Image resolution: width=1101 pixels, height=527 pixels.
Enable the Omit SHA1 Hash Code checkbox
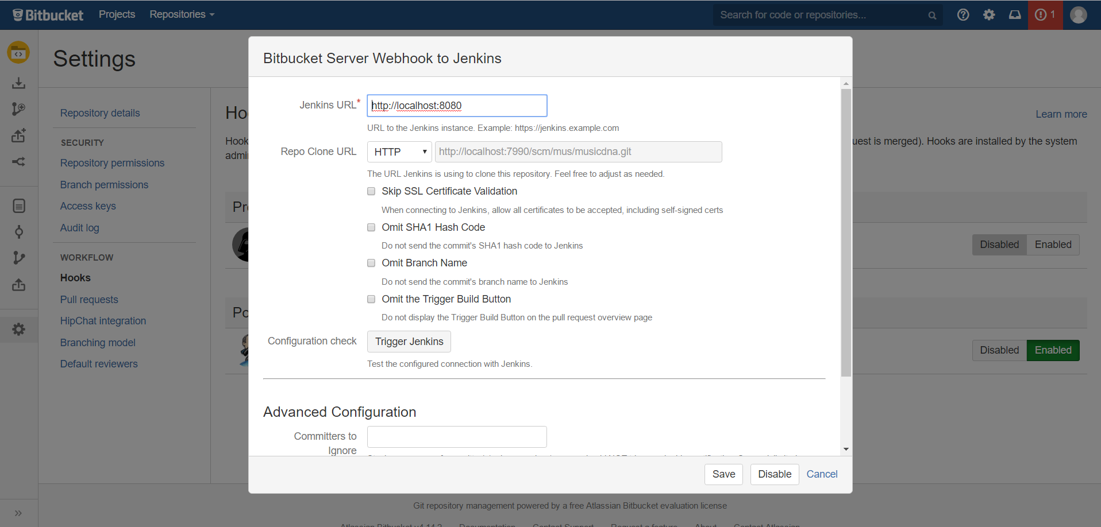pos(371,227)
